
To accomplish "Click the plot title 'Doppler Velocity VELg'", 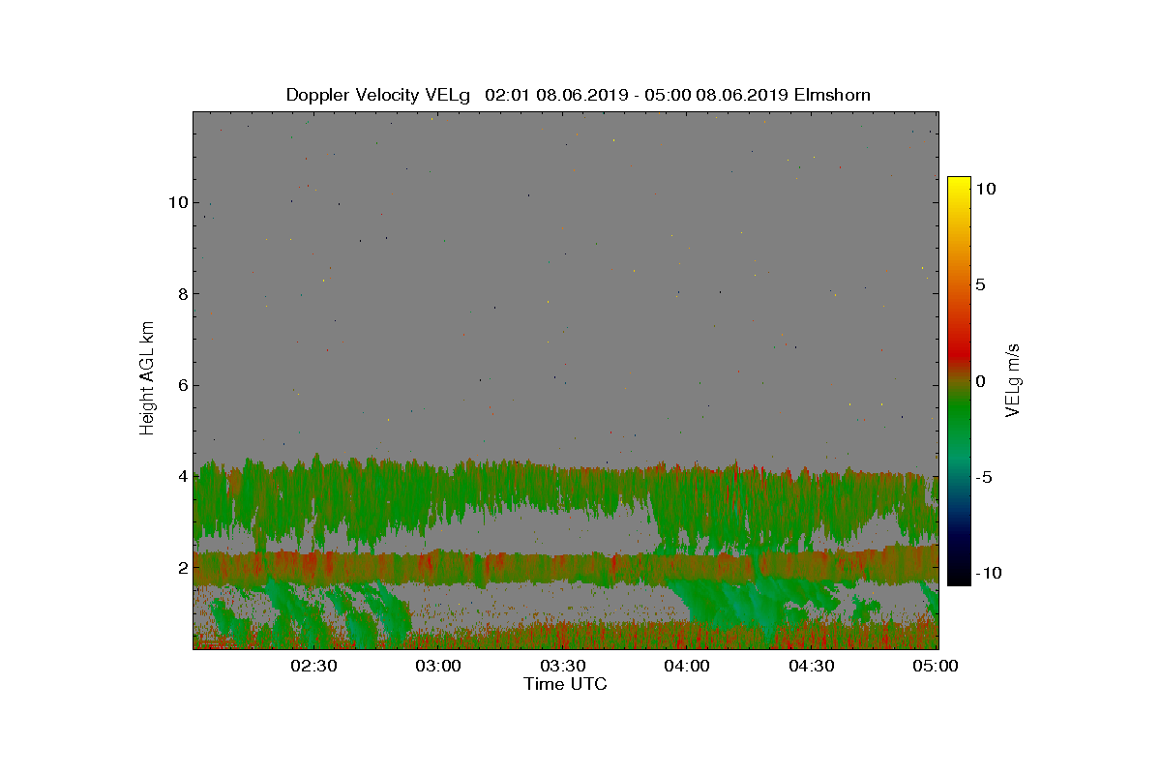I will pyautogui.click(x=378, y=95).
